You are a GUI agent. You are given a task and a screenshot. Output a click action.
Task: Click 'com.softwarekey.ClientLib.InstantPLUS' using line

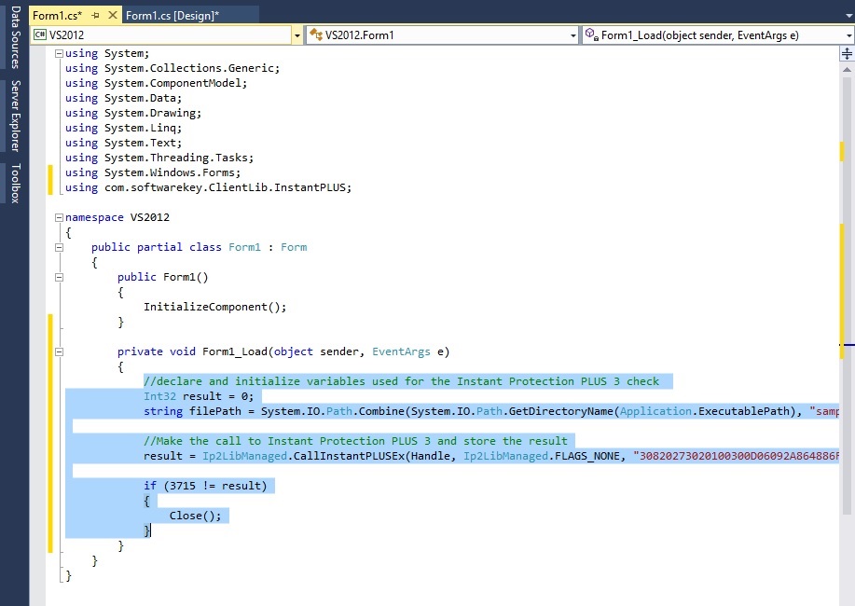(x=208, y=187)
